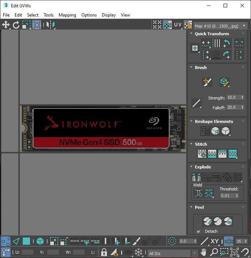Toggle the Detach checkbox in Peel

(199, 231)
